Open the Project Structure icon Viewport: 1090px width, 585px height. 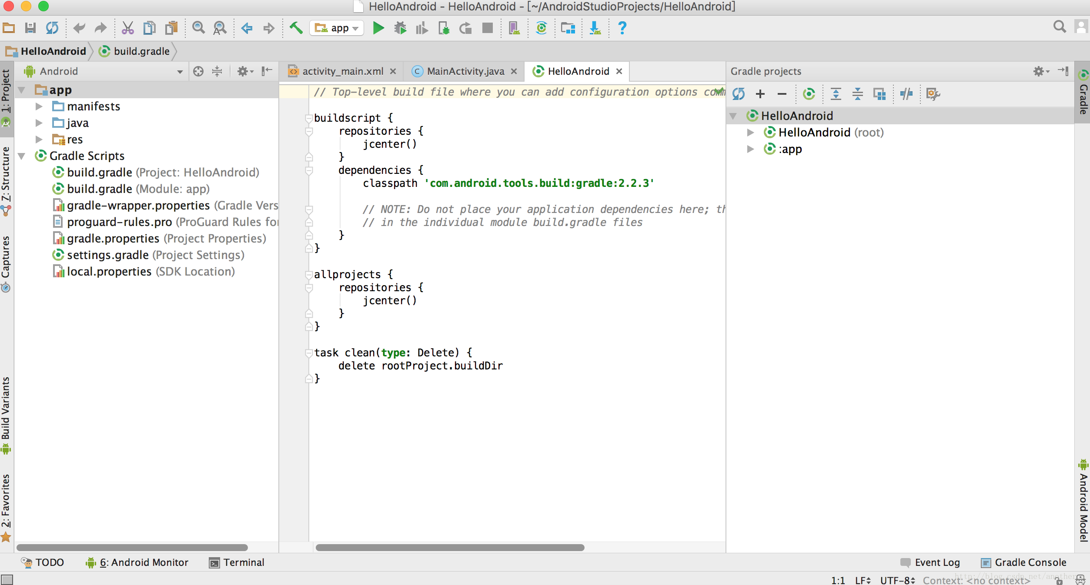point(568,28)
